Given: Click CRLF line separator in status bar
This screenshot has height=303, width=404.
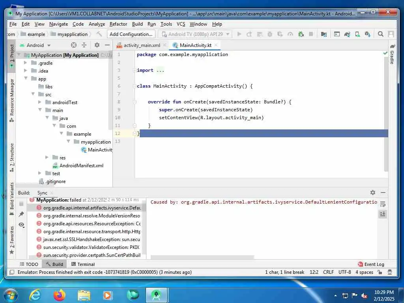Looking at the screenshot, I should tap(328, 272).
